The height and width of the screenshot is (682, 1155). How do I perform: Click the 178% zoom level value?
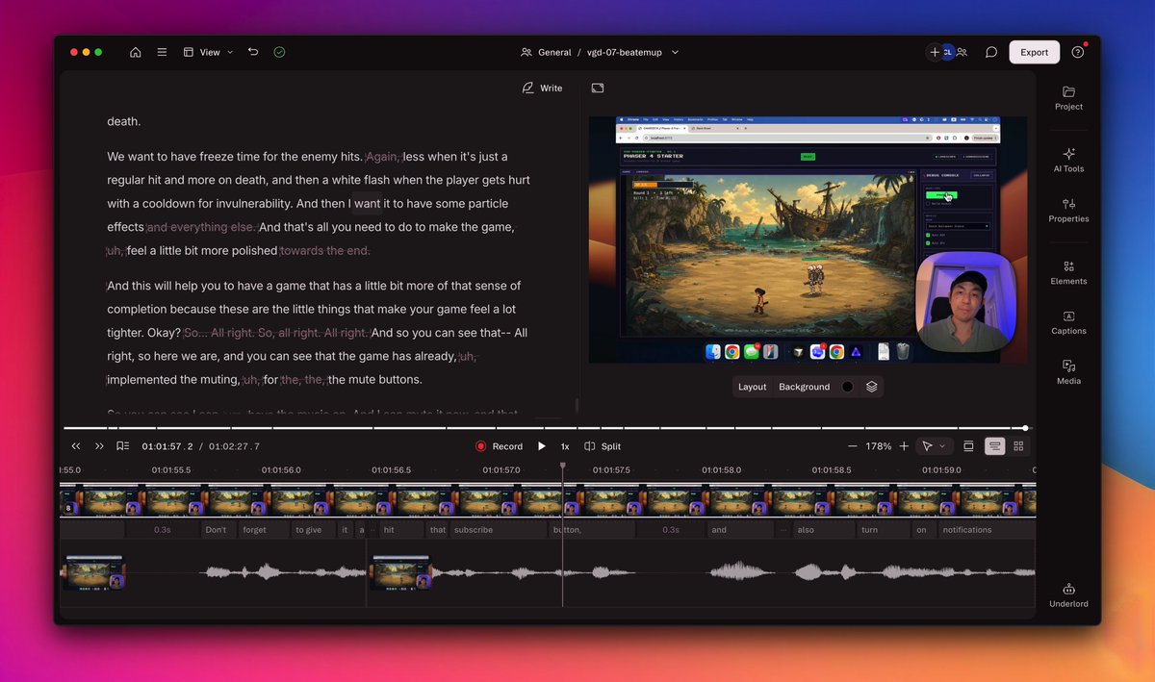(x=878, y=446)
